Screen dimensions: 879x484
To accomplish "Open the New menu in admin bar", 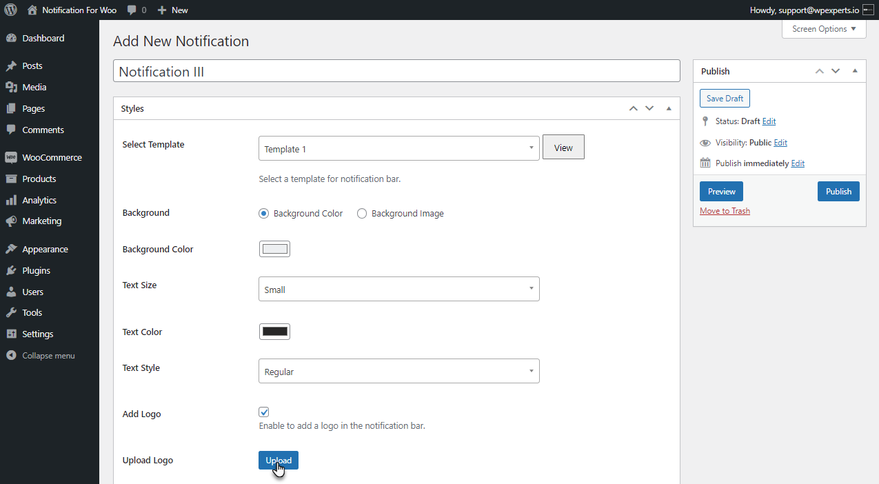I will (172, 10).
